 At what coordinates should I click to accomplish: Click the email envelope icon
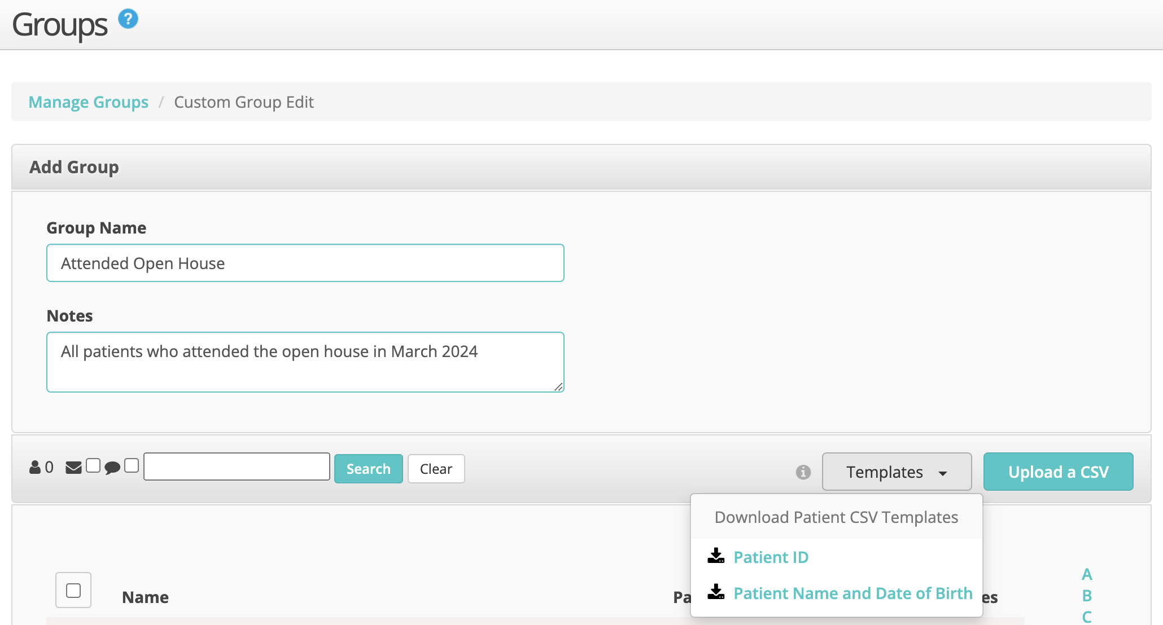click(74, 468)
